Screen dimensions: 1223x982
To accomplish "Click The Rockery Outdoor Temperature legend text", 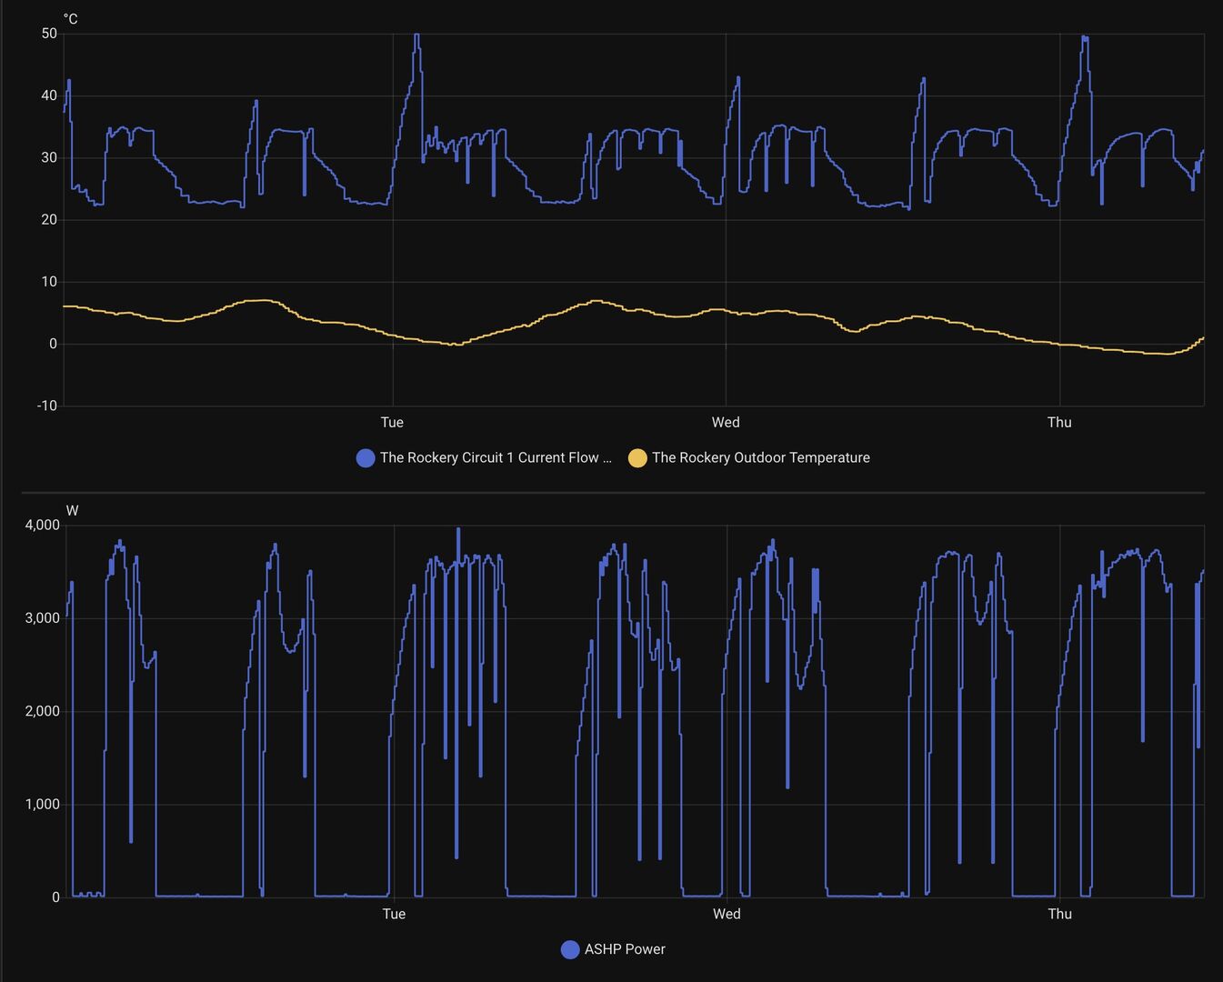I will 760,458.
